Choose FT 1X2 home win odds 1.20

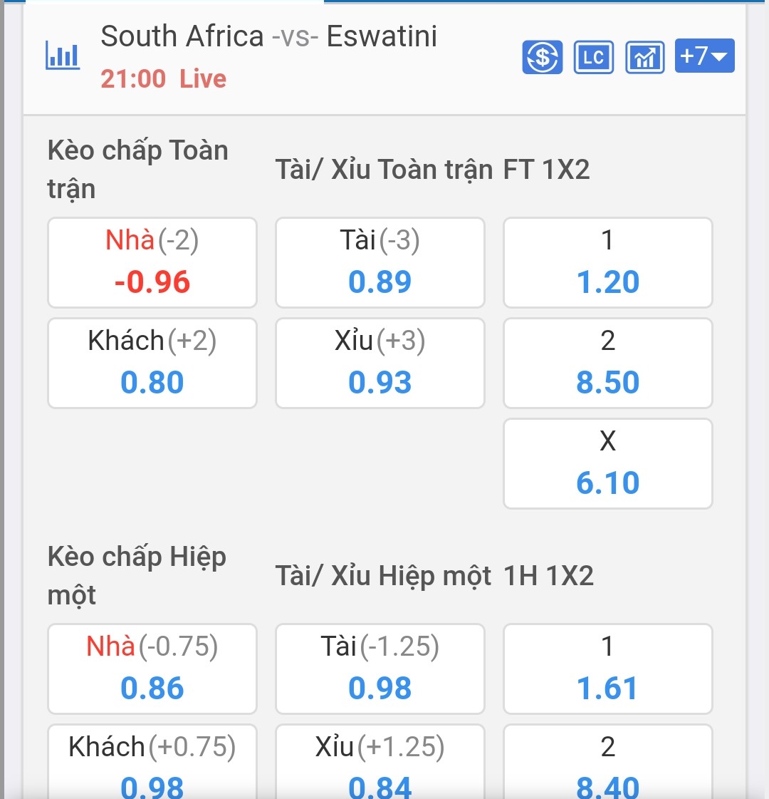pos(608,262)
